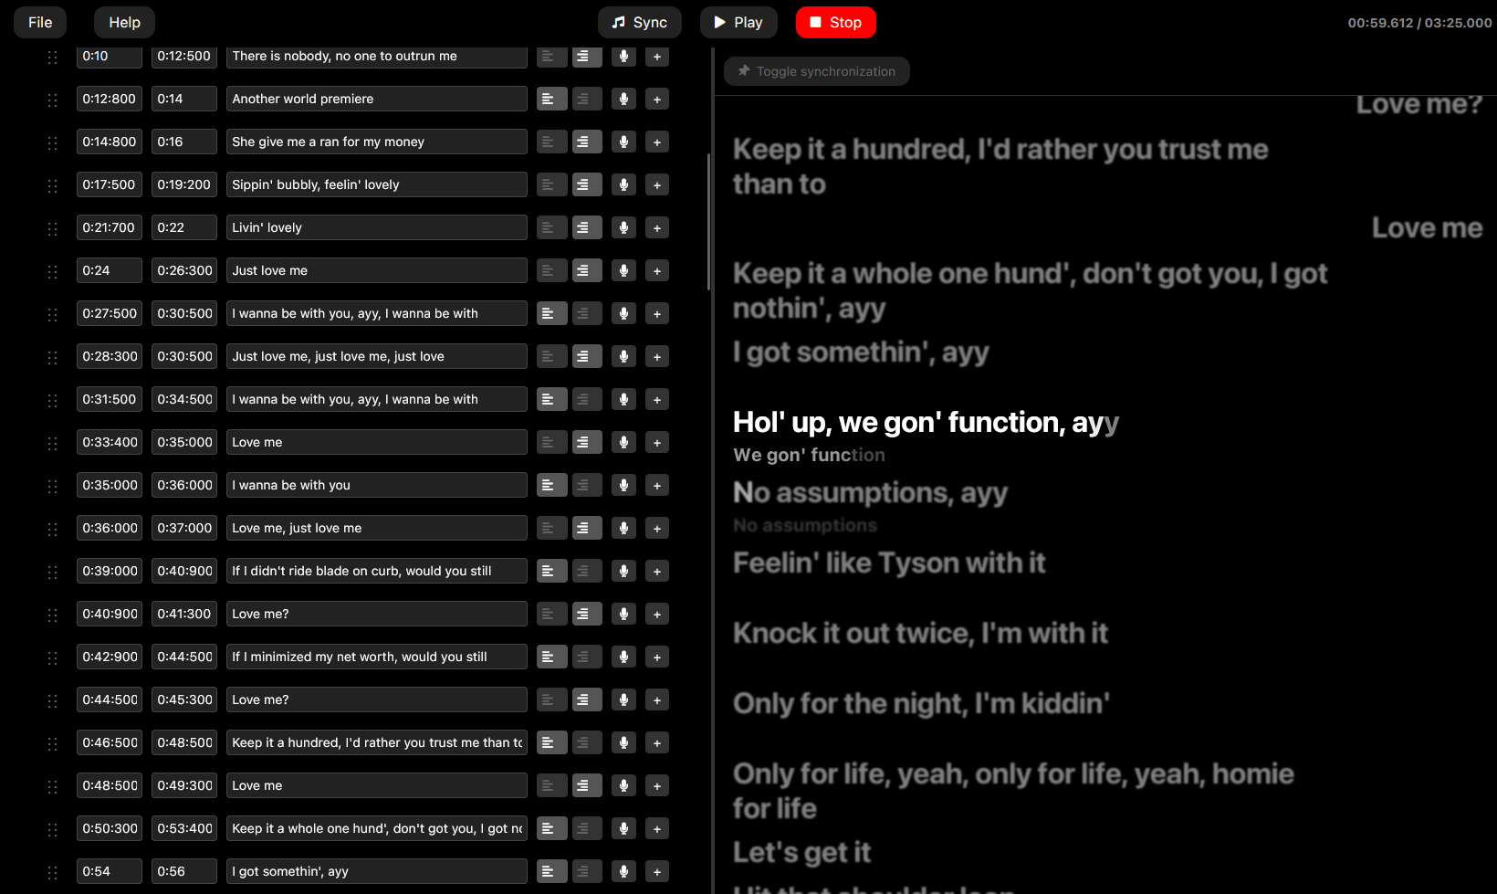This screenshot has height=894, width=1497.
Task: Add line after 'If I minimized my net worth'
Action: [657, 657]
